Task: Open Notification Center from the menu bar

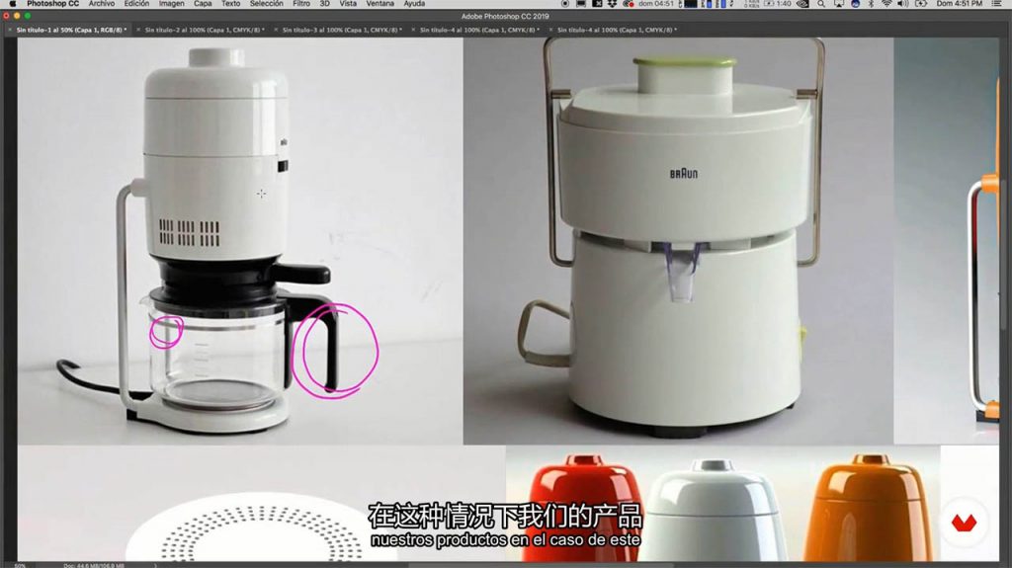Action: tap(996, 4)
